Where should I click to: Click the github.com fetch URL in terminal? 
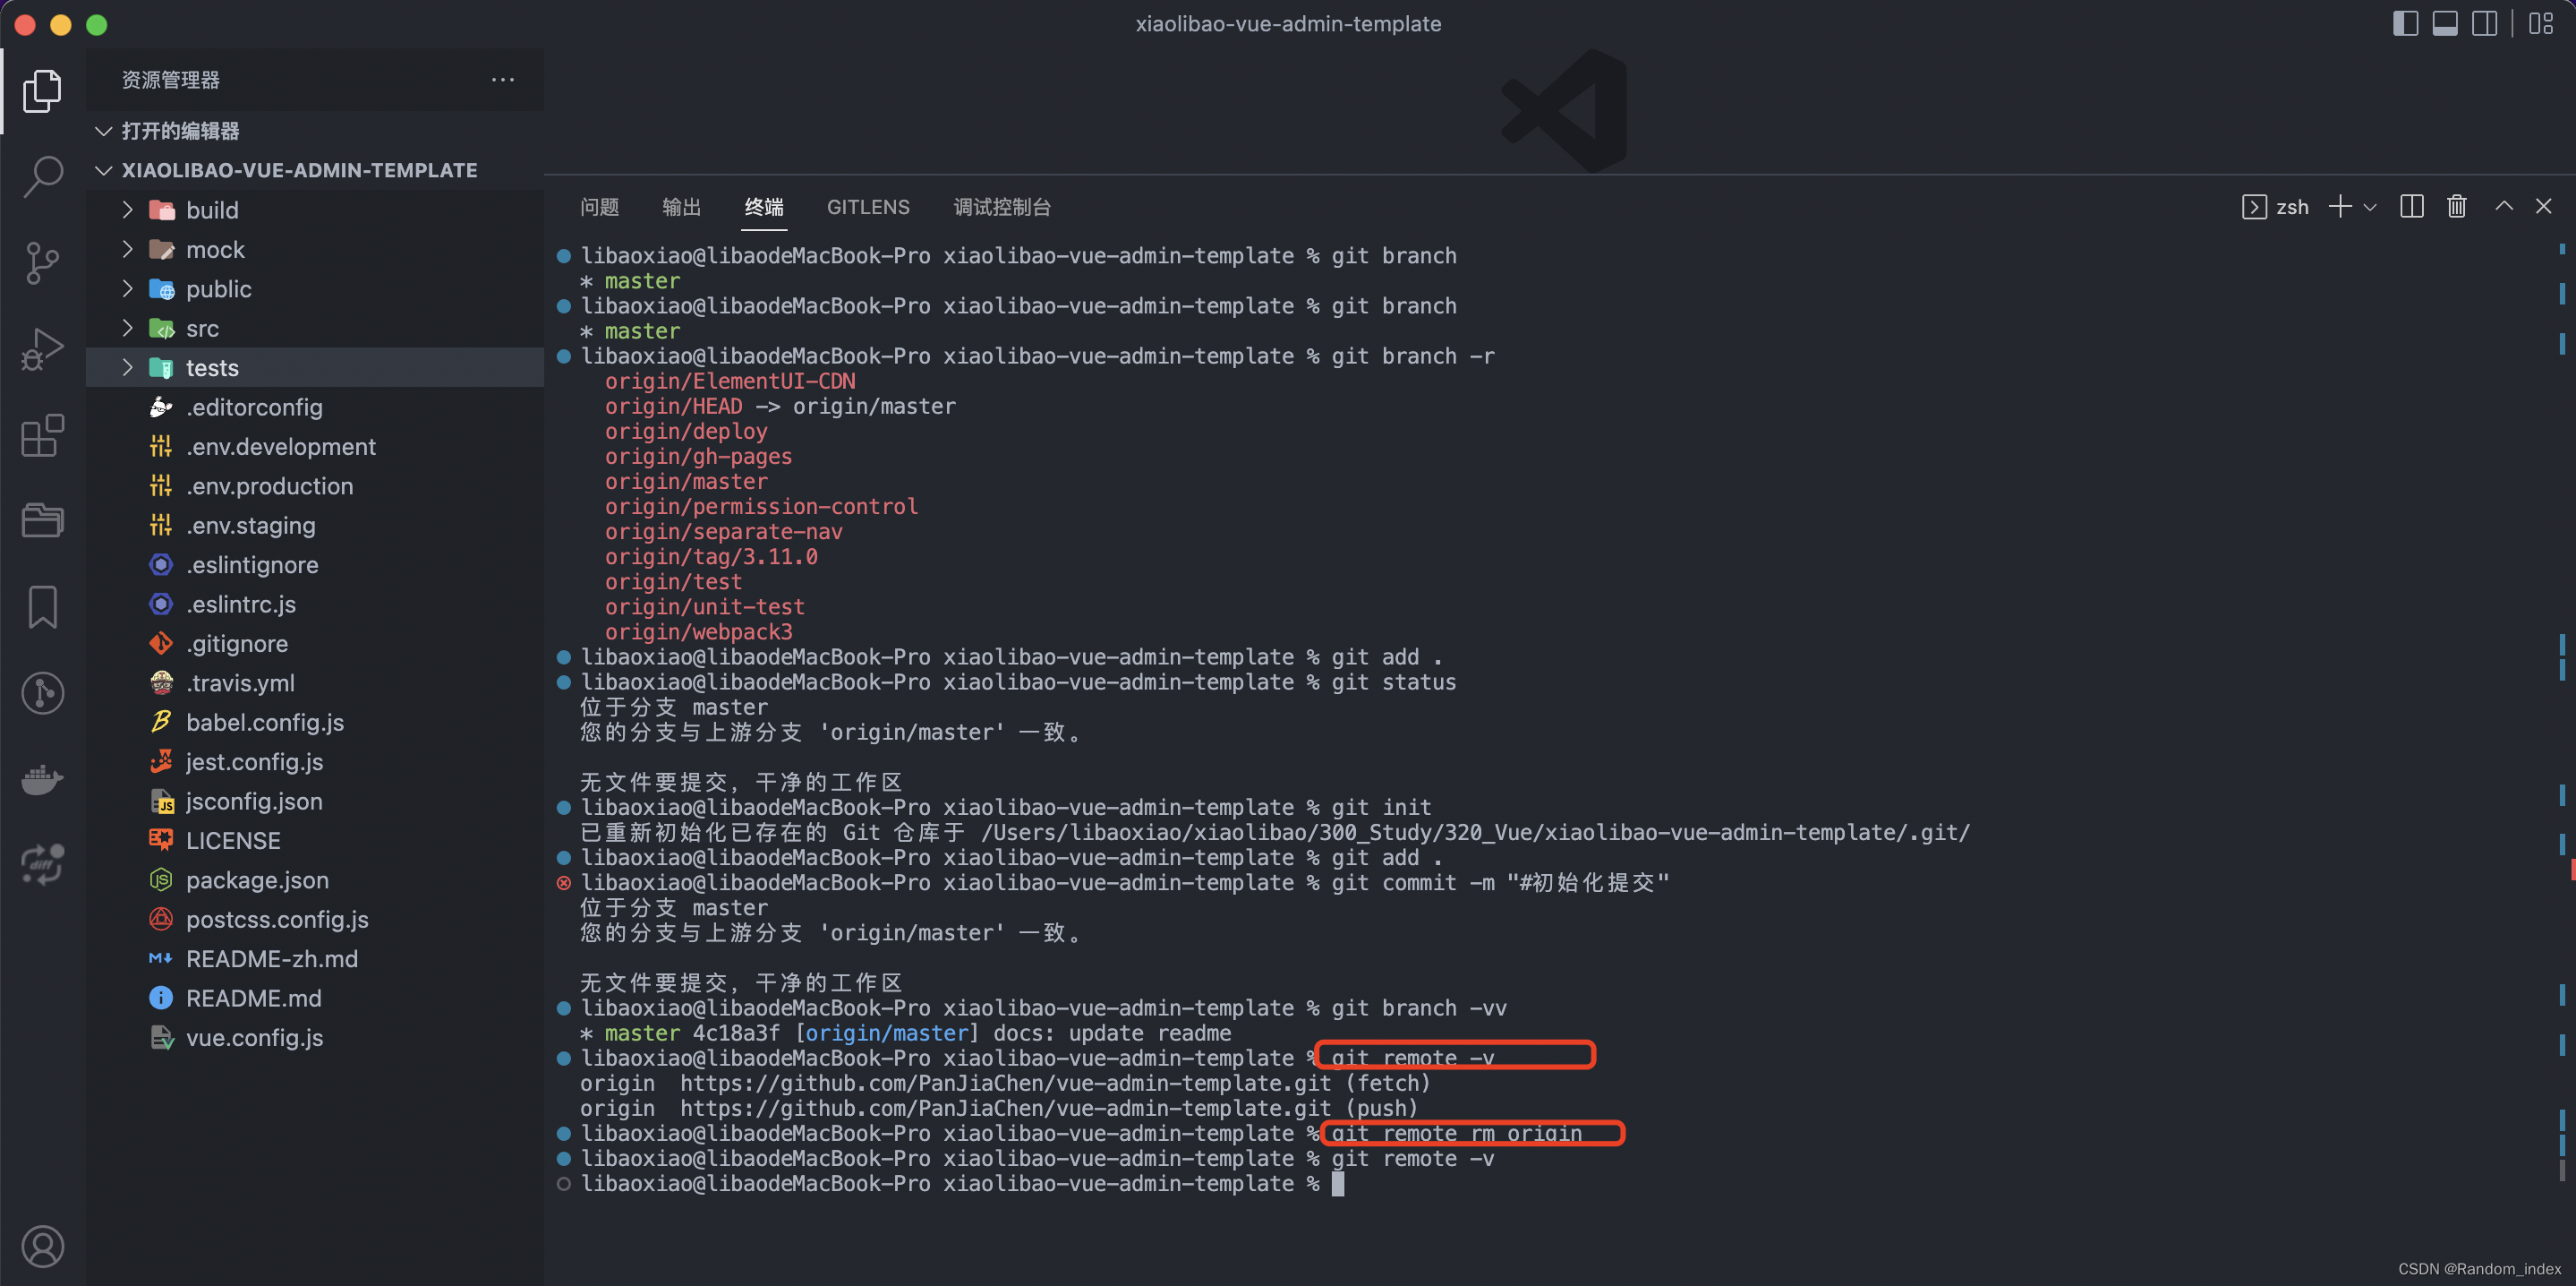(x=1005, y=1084)
